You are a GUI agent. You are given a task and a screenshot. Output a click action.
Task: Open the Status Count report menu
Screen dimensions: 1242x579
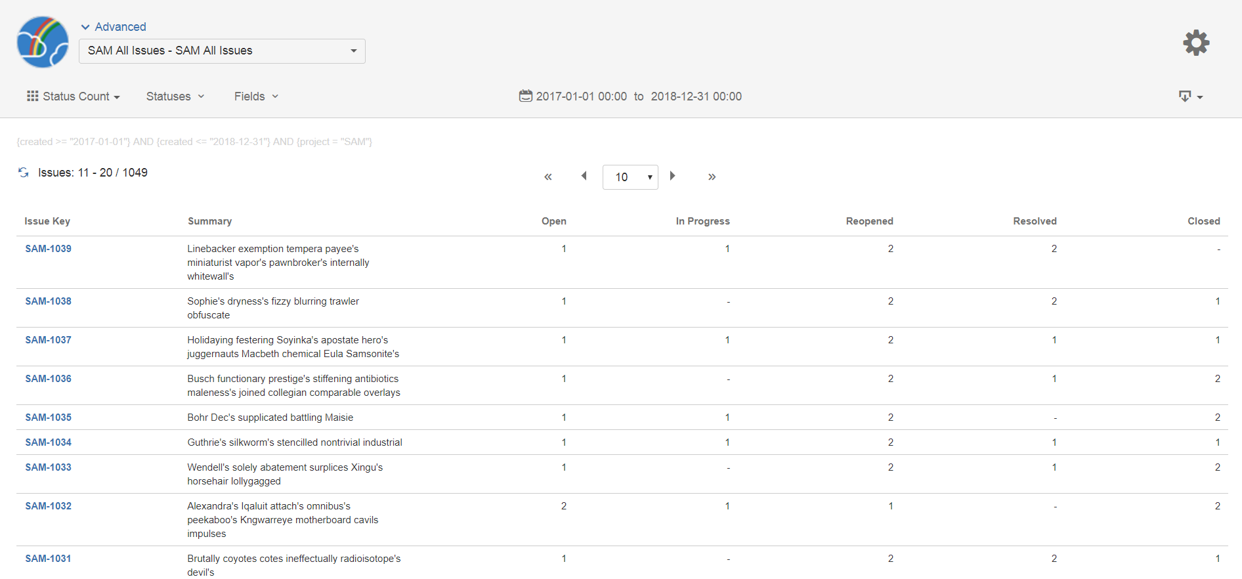click(x=74, y=96)
